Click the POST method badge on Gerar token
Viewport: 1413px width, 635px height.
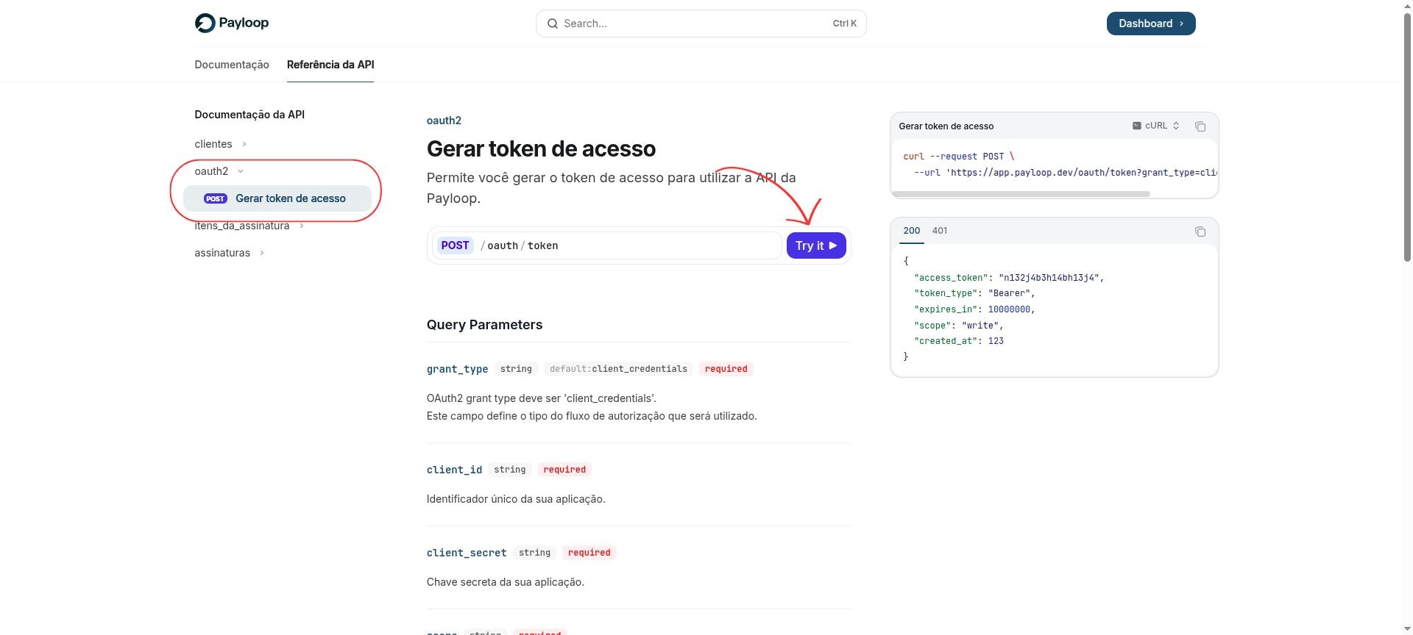(x=214, y=198)
